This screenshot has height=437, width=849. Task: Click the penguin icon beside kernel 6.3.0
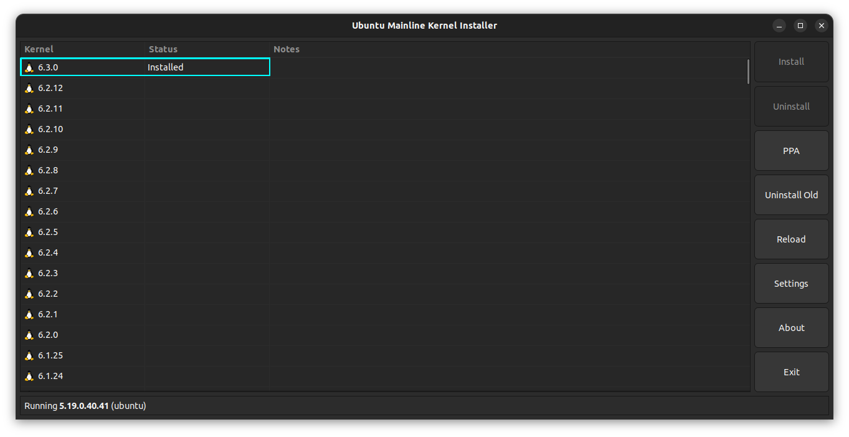click(x=29, y=67)
